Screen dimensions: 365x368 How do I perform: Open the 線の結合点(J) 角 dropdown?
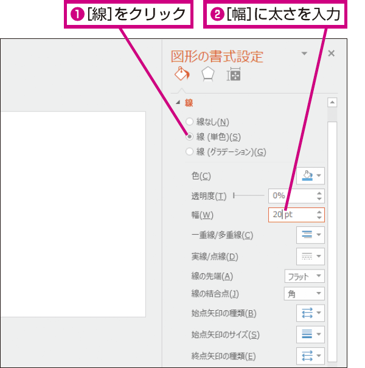point(304,294)
